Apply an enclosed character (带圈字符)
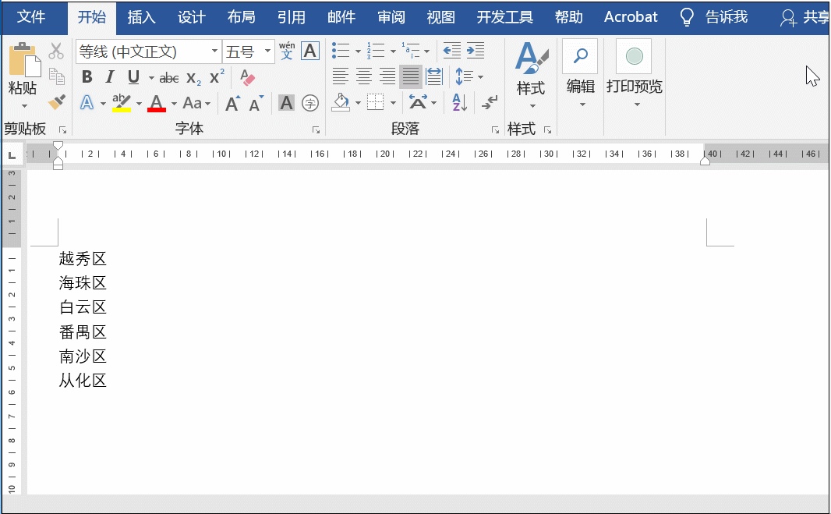 click(x=309, y=102)
